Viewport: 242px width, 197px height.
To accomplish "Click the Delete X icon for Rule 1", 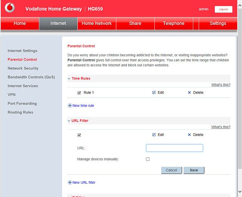I will [x=189, y=92].
